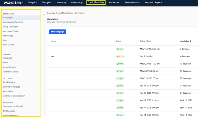Click the May 9, 2025 11:00 am date
198x117 pixels.
pyautogui.click(x=150, y=64)
